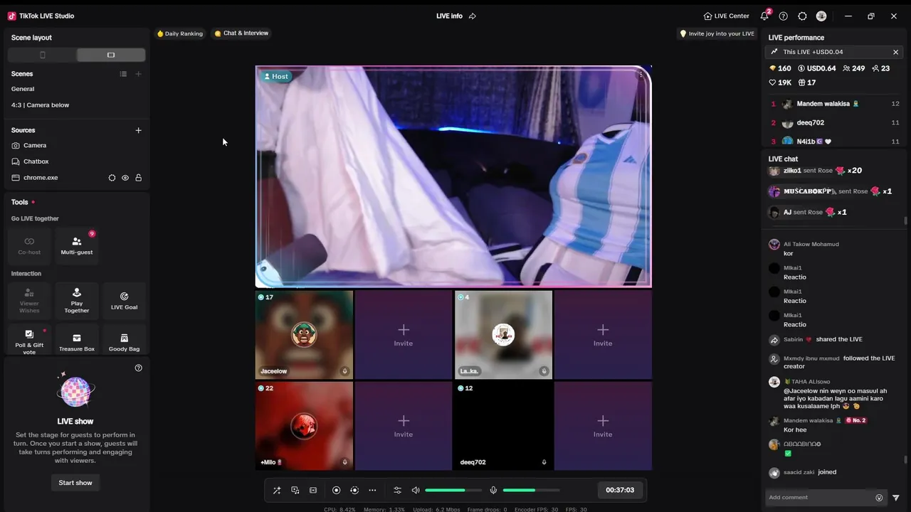This screenshot has height=512, width=911.
Task: Open the Treasure Box tool
Action: (77, 341)
